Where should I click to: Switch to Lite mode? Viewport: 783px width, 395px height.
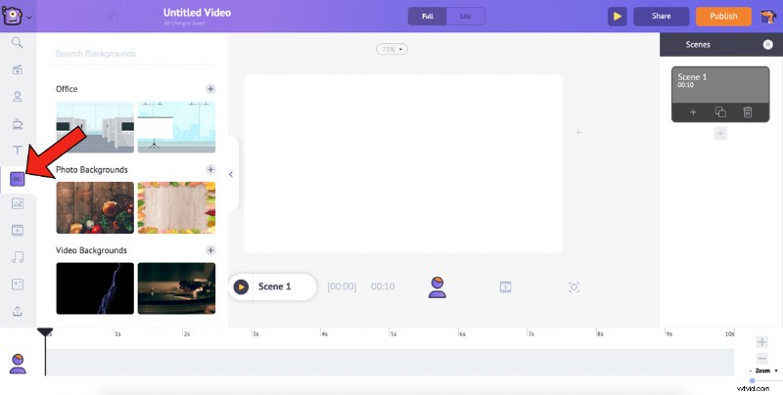tap(466, 17)
